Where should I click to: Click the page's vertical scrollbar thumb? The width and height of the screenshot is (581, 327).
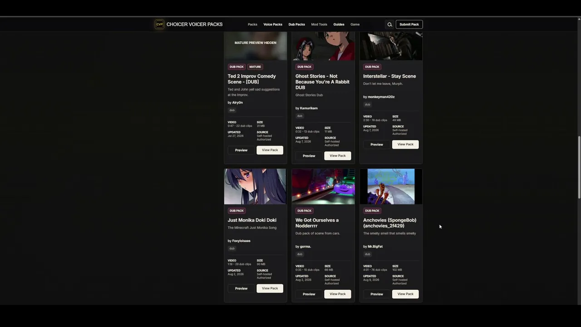[579, 167]
